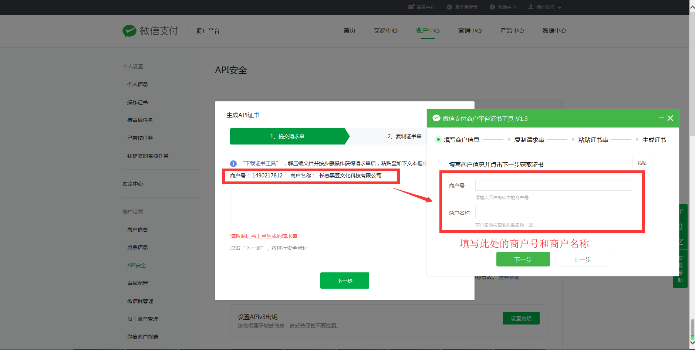Viewport: 695px width, 350px height.
Task: Click 设置密钥 button for APIv3
Action: point(521,318)
